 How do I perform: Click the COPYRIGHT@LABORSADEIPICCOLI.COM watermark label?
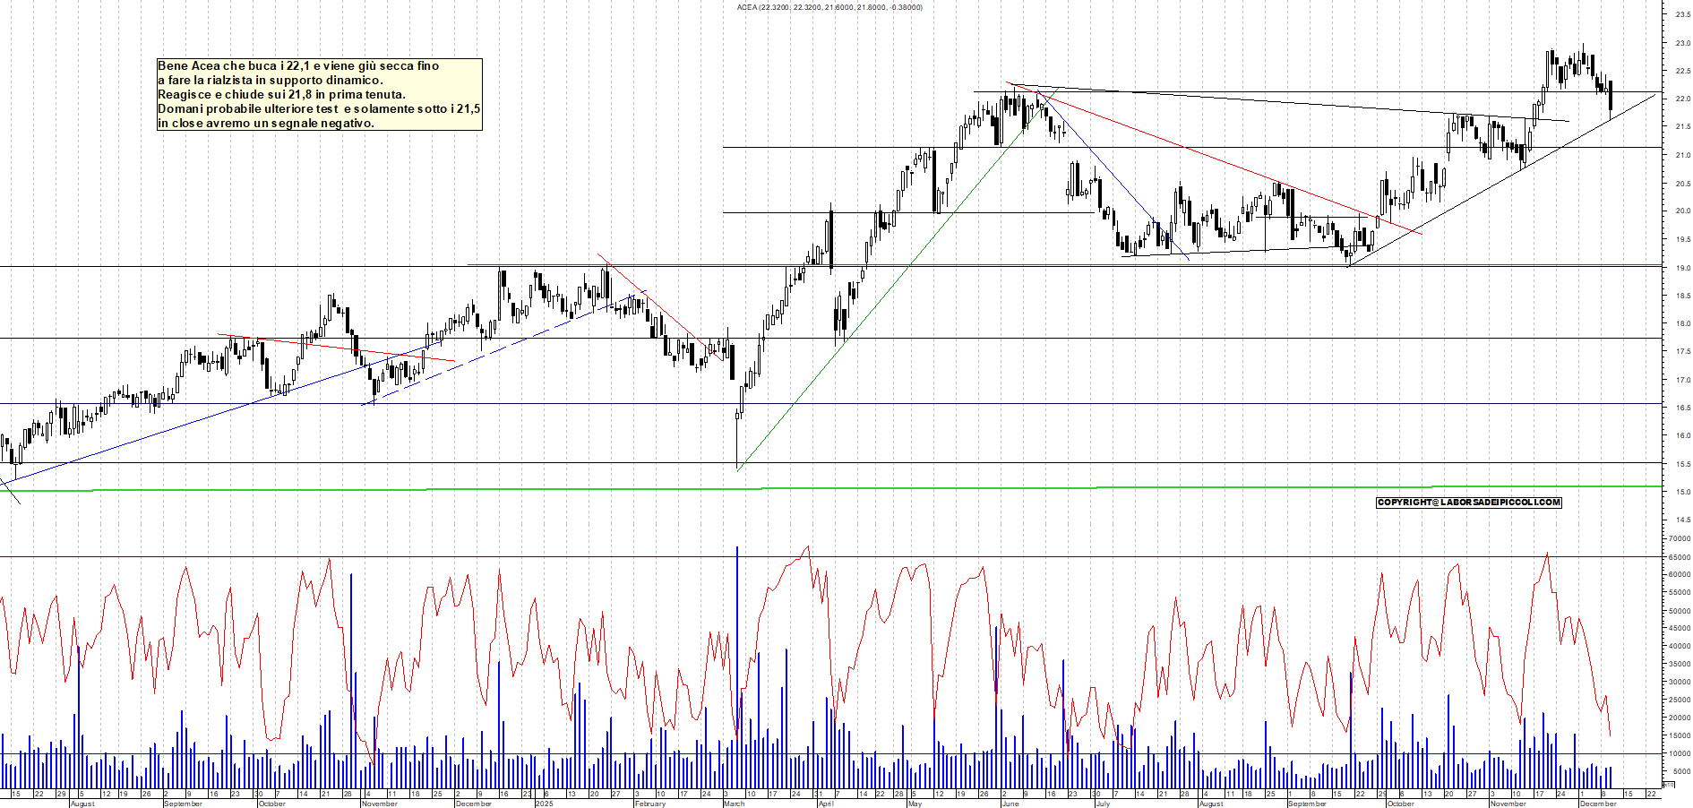pos(1468,503)
